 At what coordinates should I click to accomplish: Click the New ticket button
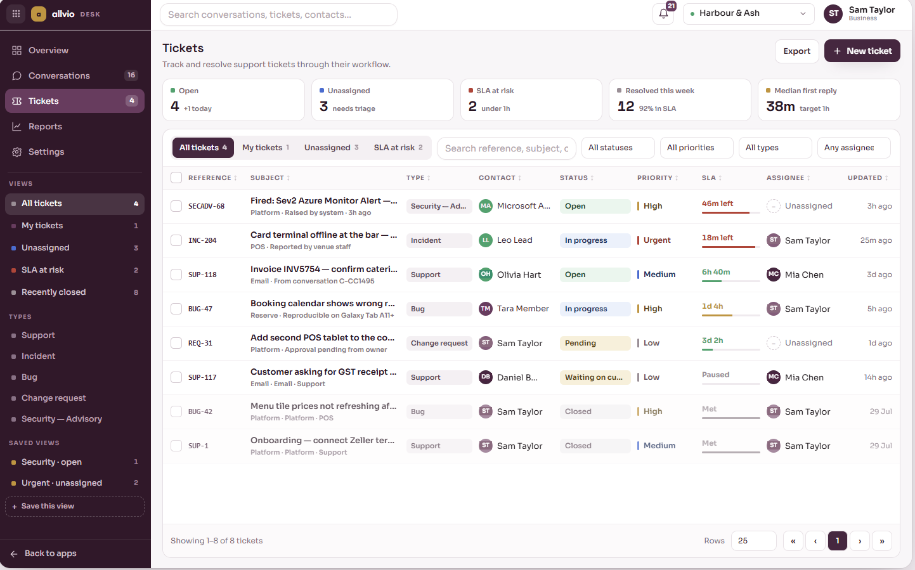coord(862,51)
